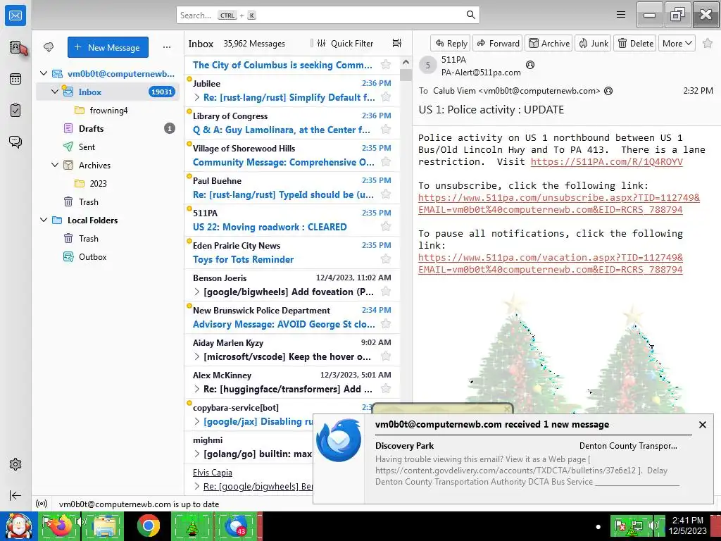Archive the current message
This screenshot has width=721, height=541.
pos(548,43)
